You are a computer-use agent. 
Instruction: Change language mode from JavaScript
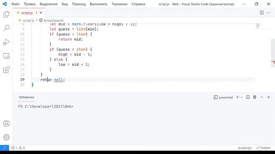pyautogui.click(x=244, y=148)
